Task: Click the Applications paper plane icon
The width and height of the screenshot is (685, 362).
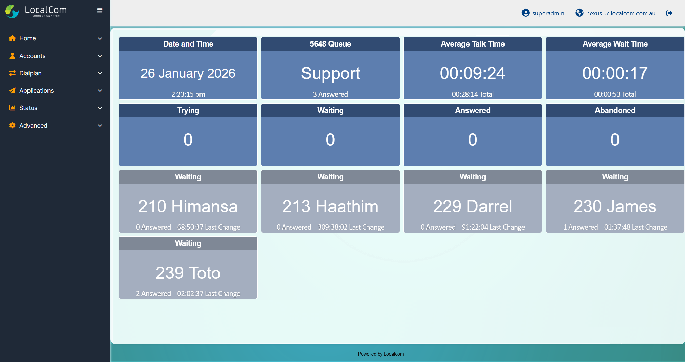Action: tap(12, 91)
